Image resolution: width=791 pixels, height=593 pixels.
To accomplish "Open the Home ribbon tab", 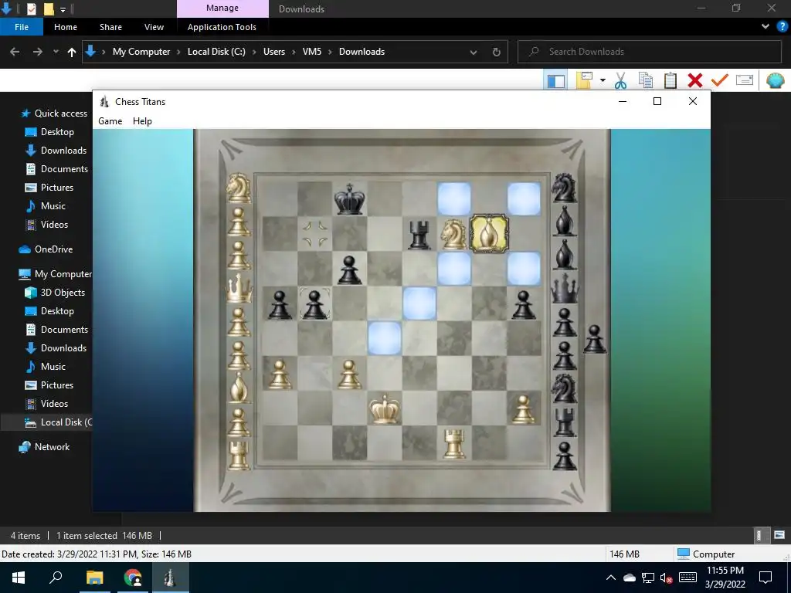I will (66, 27).
